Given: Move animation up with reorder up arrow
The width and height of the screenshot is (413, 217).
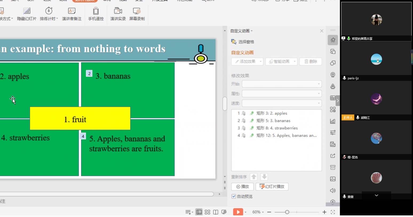Looking at the screenshot, I should (254, 177).
